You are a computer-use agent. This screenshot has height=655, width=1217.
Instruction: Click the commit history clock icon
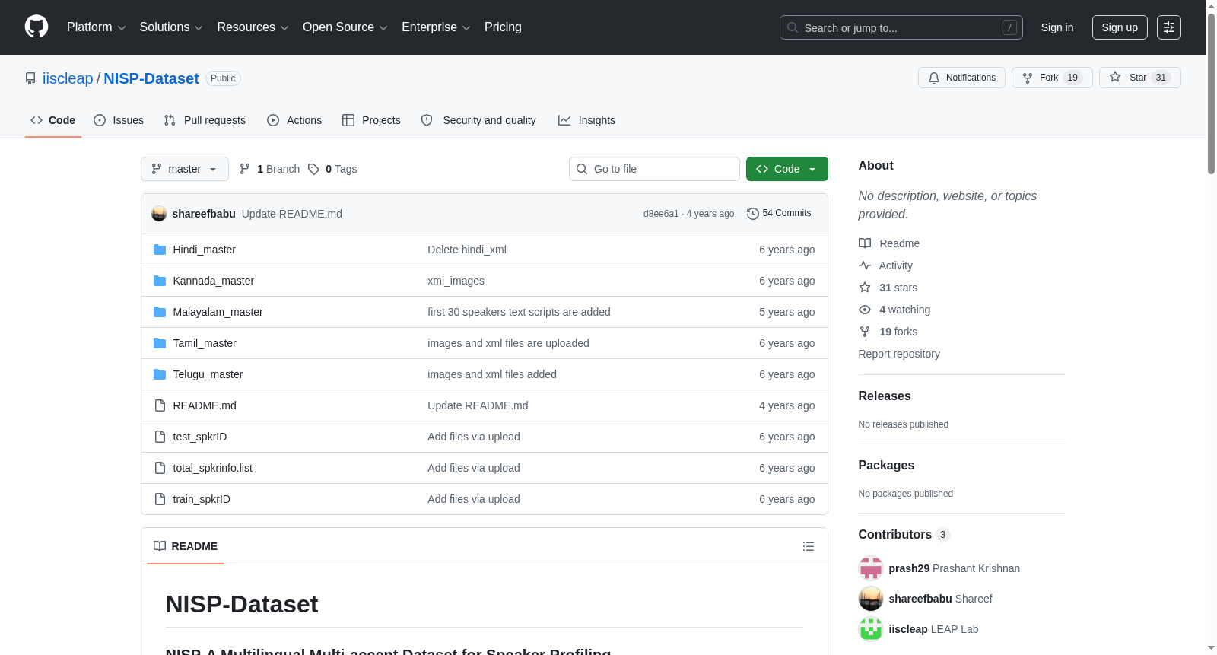coord(753,214)
